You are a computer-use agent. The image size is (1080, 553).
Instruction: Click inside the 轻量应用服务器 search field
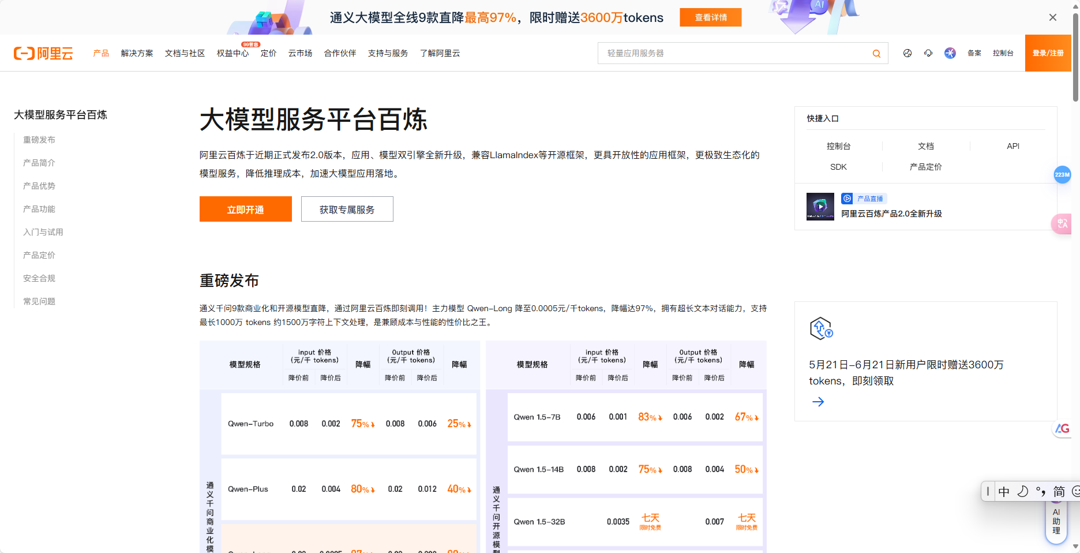pos(692,53)
